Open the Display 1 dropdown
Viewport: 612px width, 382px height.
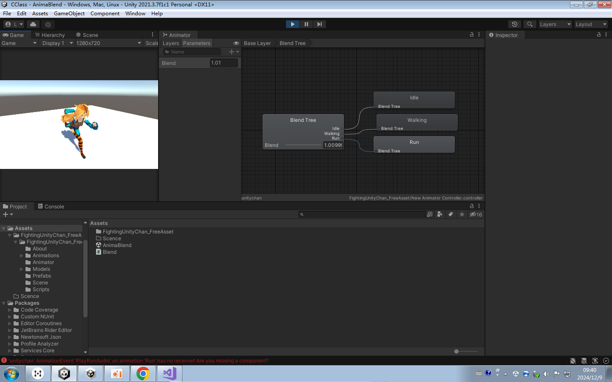(57, 43)
